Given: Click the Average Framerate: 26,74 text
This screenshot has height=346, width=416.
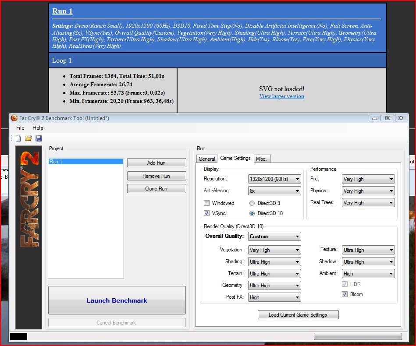Looking at the screenshot, I should (x=101, y=85).
